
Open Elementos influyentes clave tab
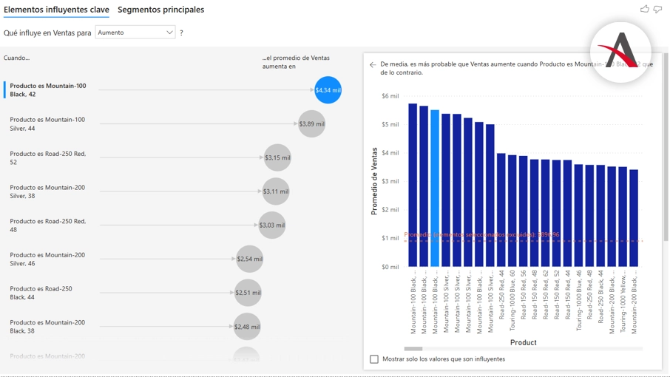56,10
